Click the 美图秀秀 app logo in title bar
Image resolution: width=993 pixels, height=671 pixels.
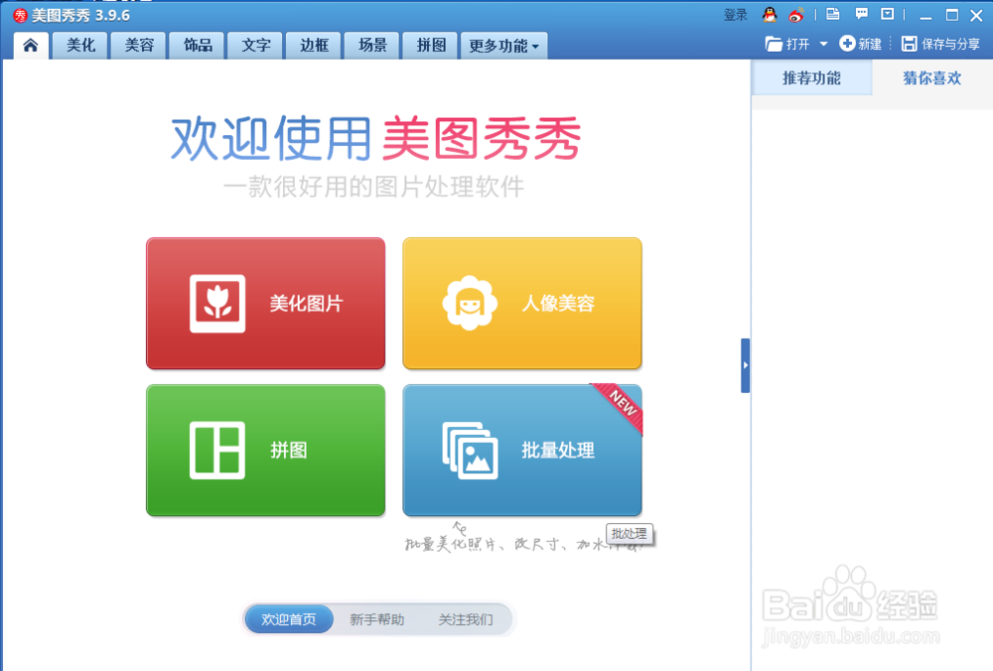click(x=20, y=15)
